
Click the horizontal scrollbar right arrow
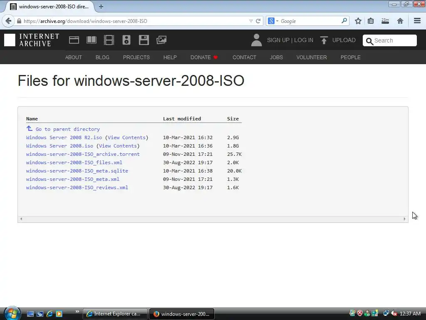click(404, 219)
